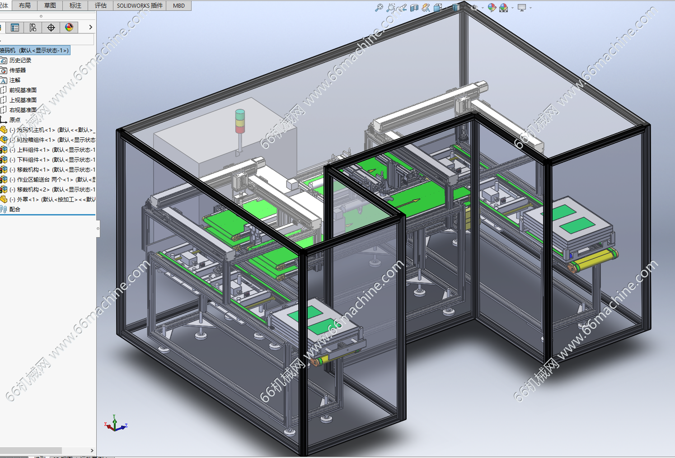675x458 pixels.
Task: Click the 配合 mates folder
Action: click(14, 210)
